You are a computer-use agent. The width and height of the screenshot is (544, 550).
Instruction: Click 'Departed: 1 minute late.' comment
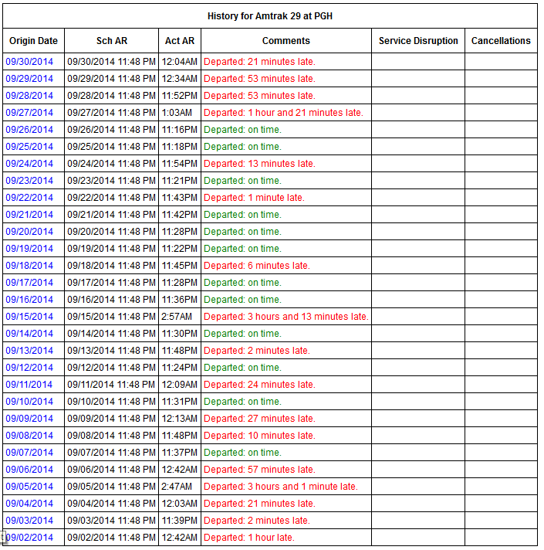pyautogui.click(x=254, y=198)
